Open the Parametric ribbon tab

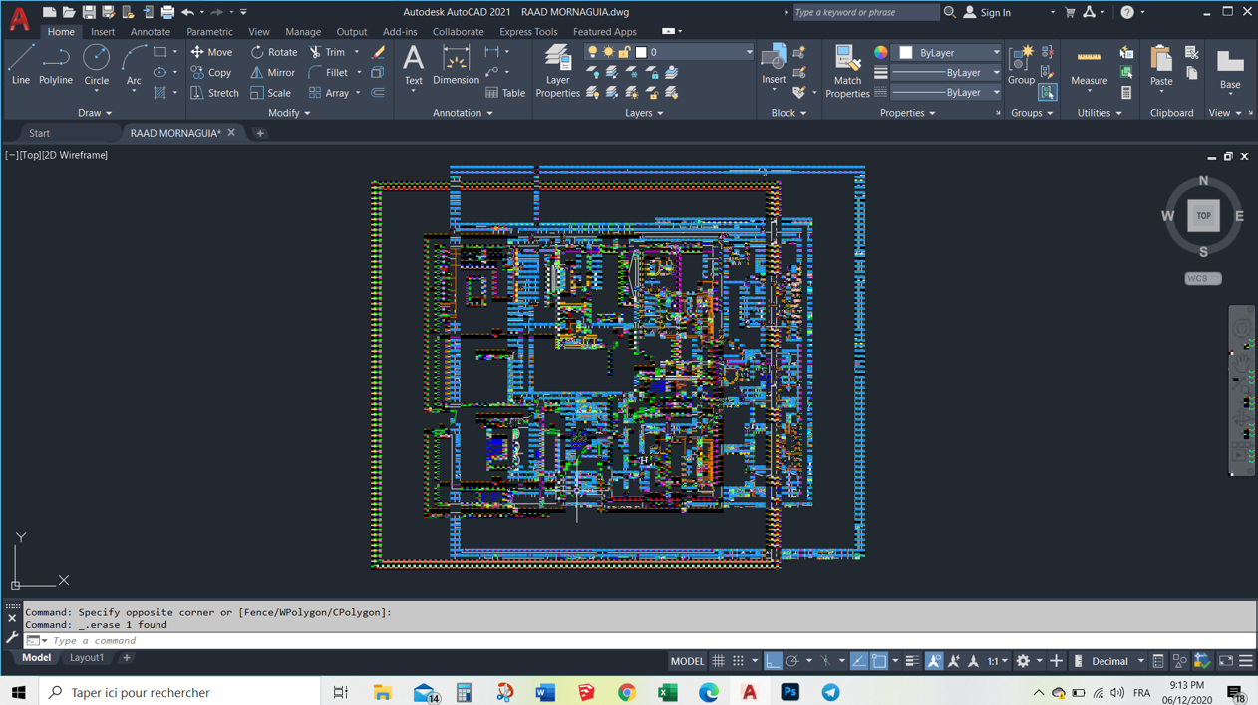(x=209, y=32)
